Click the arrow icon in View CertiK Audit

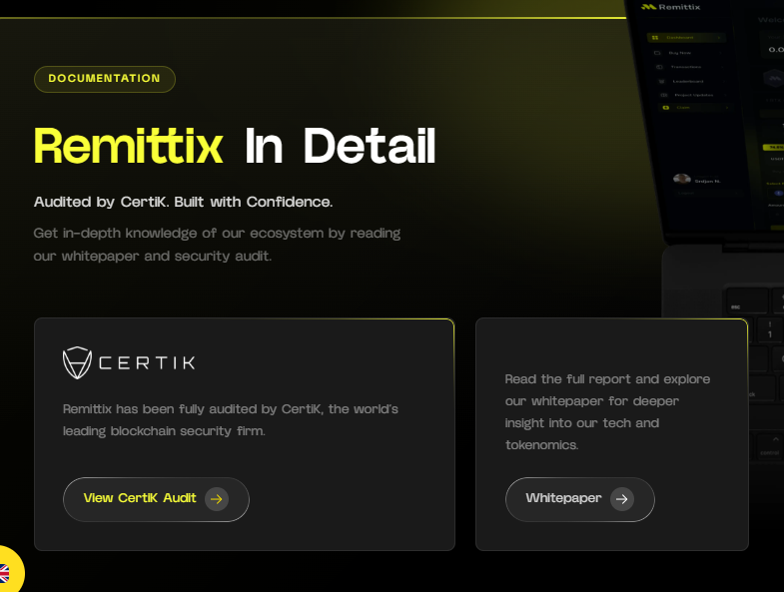click(217, 499)
